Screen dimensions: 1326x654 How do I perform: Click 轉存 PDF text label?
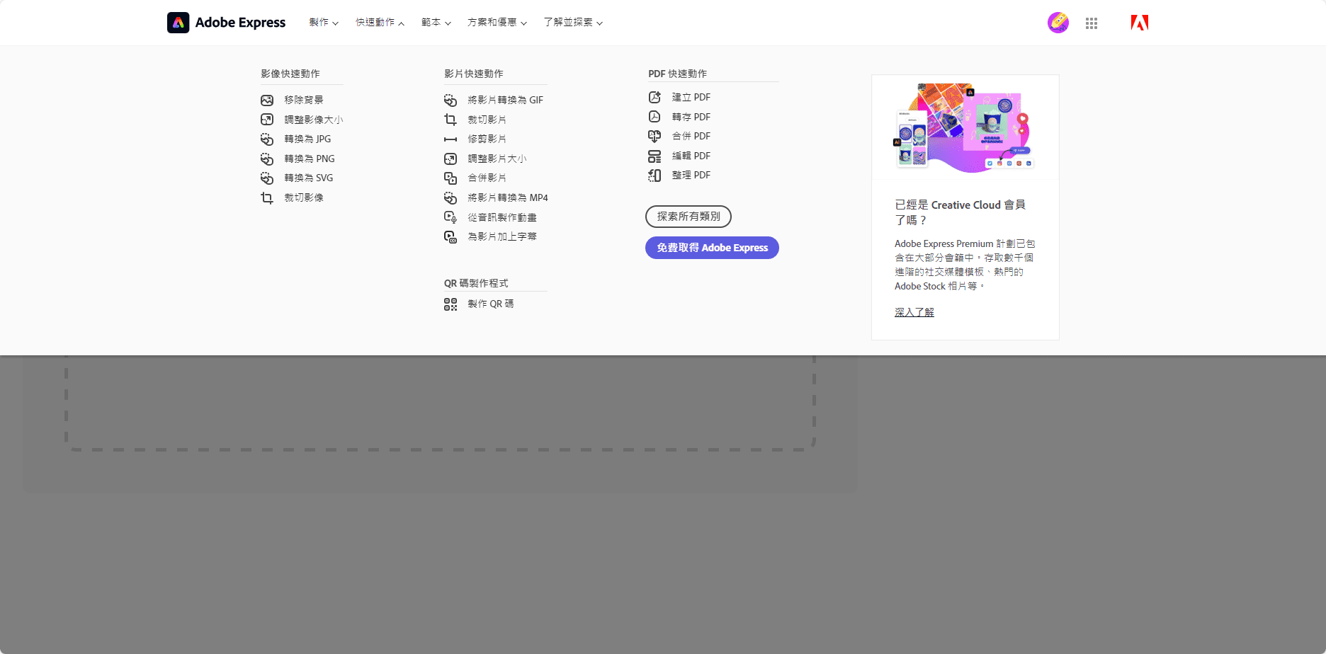click(691, 117)
